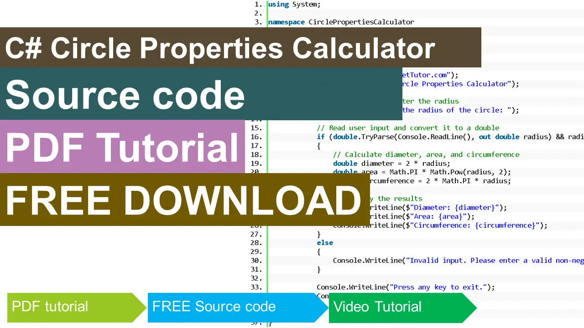Image resolution: width=584 pixels, height=328 pixels.
Task: Click line number 15 in the gutter
Action: 256,128
